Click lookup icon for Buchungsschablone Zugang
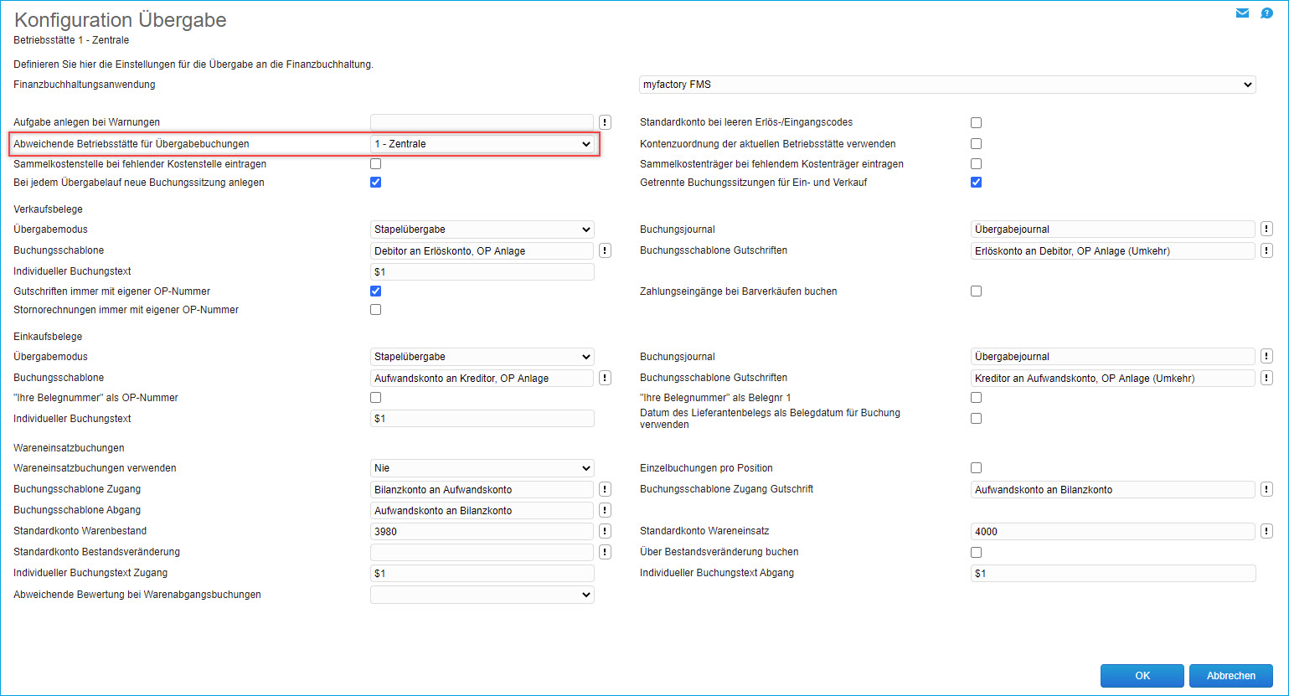1289x696 pixels. [x=605, y=489]
